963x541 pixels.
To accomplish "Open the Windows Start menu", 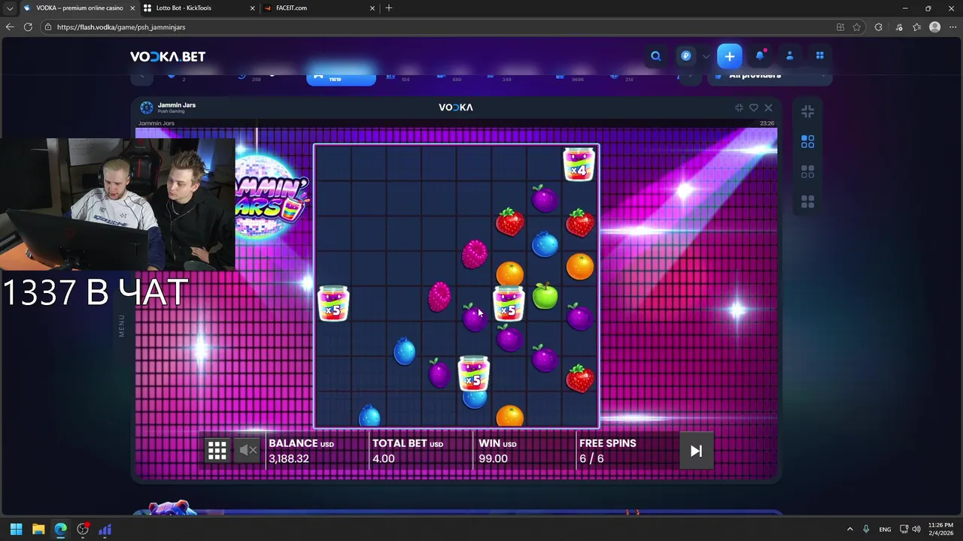I will point(16,529).
